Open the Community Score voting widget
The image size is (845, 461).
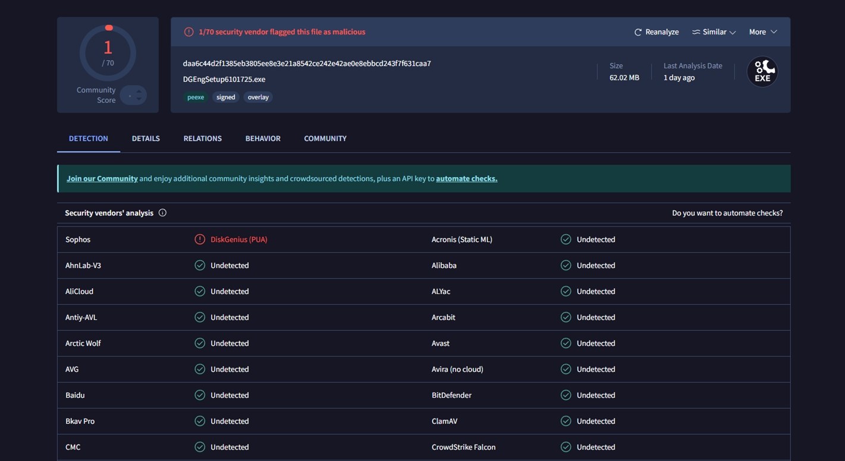click(x=133, y=94)
